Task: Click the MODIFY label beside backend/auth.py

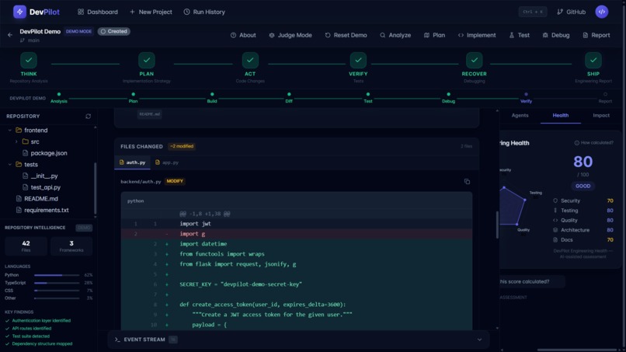Action: (175, 181)
